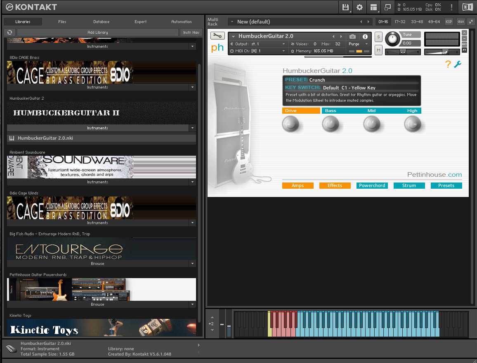
Task: Switch to the Libraries tab
Action: (23, 21)
